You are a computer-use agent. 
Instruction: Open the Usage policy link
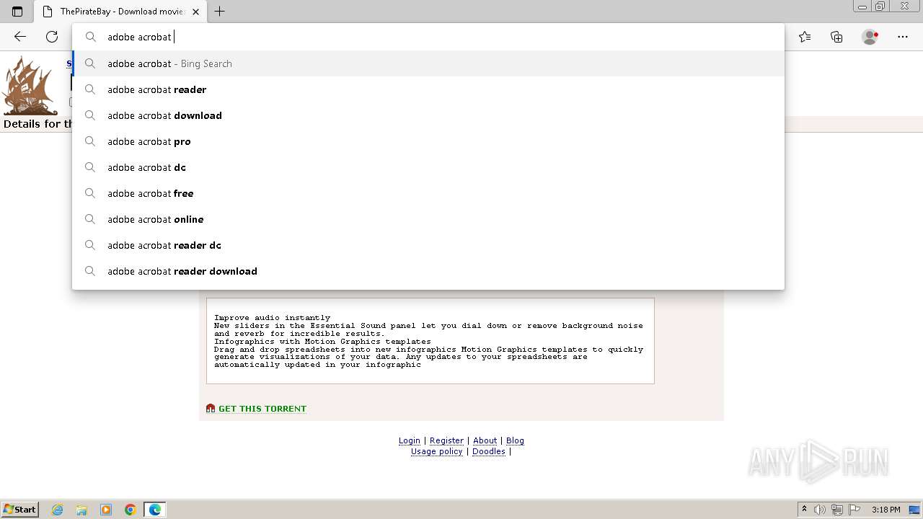tap(437, 451)
